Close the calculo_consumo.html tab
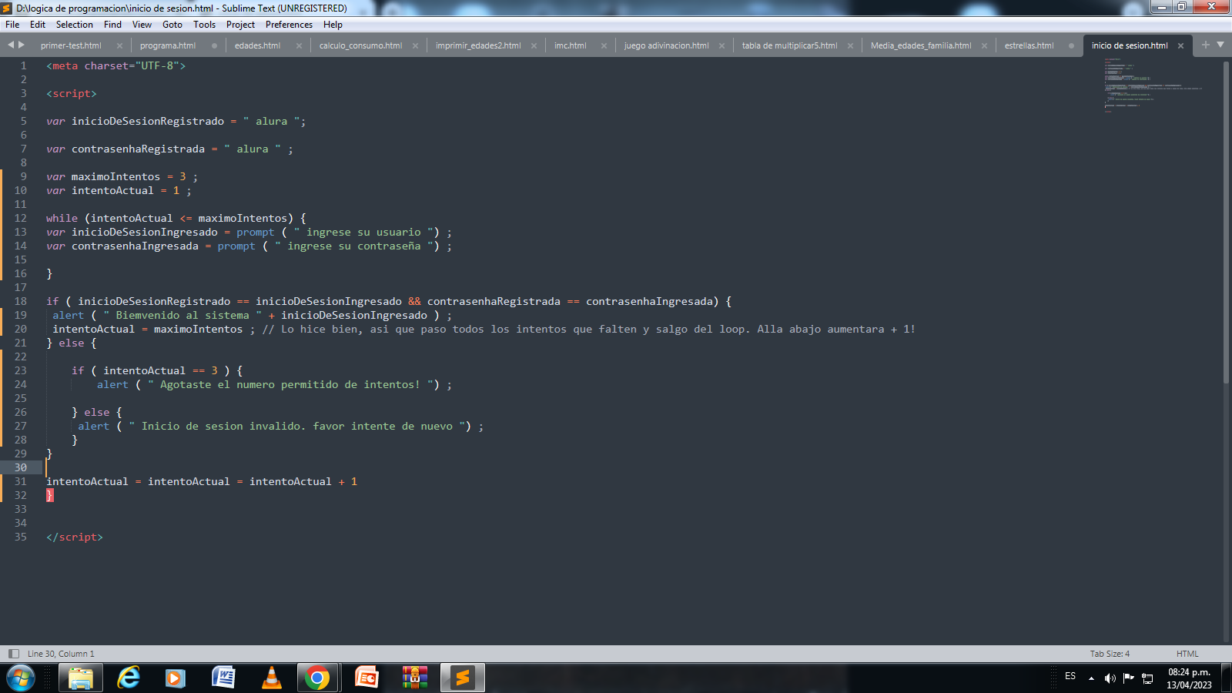Viewport: 1232px width, 693px height. click(x=415, y=45)
